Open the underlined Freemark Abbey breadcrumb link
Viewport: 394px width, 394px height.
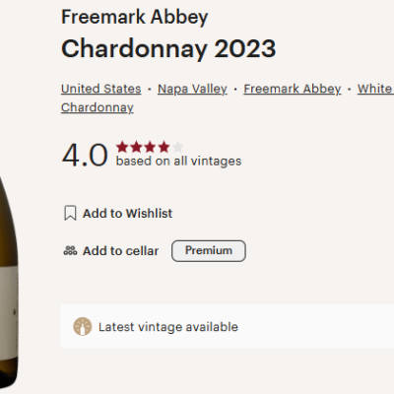click(x=293, y=89)
